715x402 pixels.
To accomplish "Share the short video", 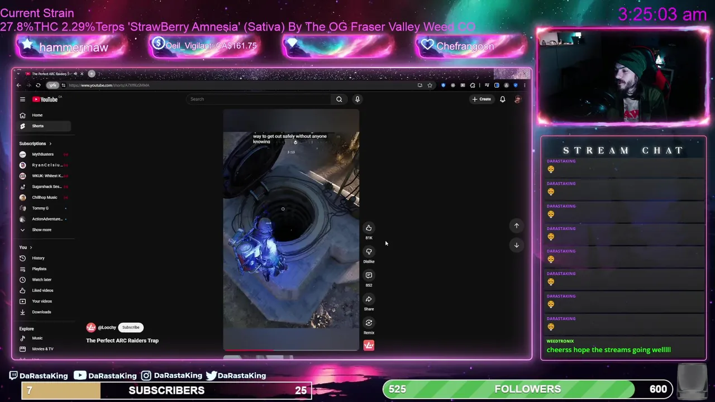I will pyautogui.click(x=369, y=299).
